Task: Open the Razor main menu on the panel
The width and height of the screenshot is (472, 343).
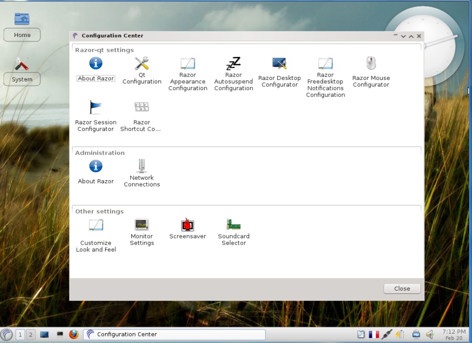Action: [x=6, y=334]
